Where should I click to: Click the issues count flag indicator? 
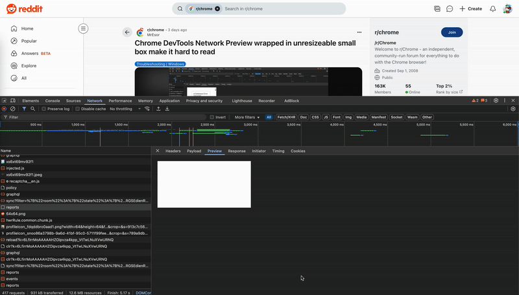(484, 101)
